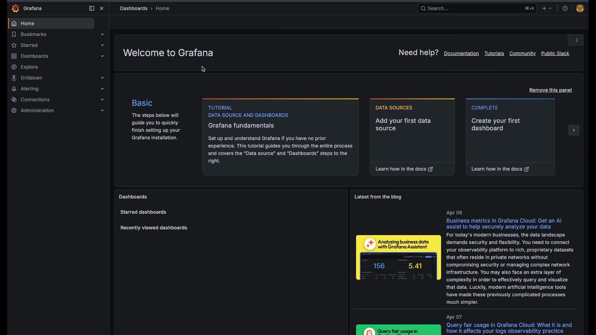
Task: Open the Query fair usage blog post
Action: (x=509, y=328)
